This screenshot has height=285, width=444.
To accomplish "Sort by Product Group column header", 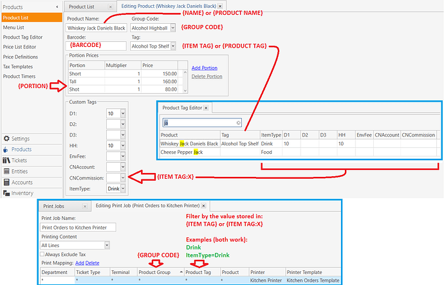I will (x=161, y=272).
